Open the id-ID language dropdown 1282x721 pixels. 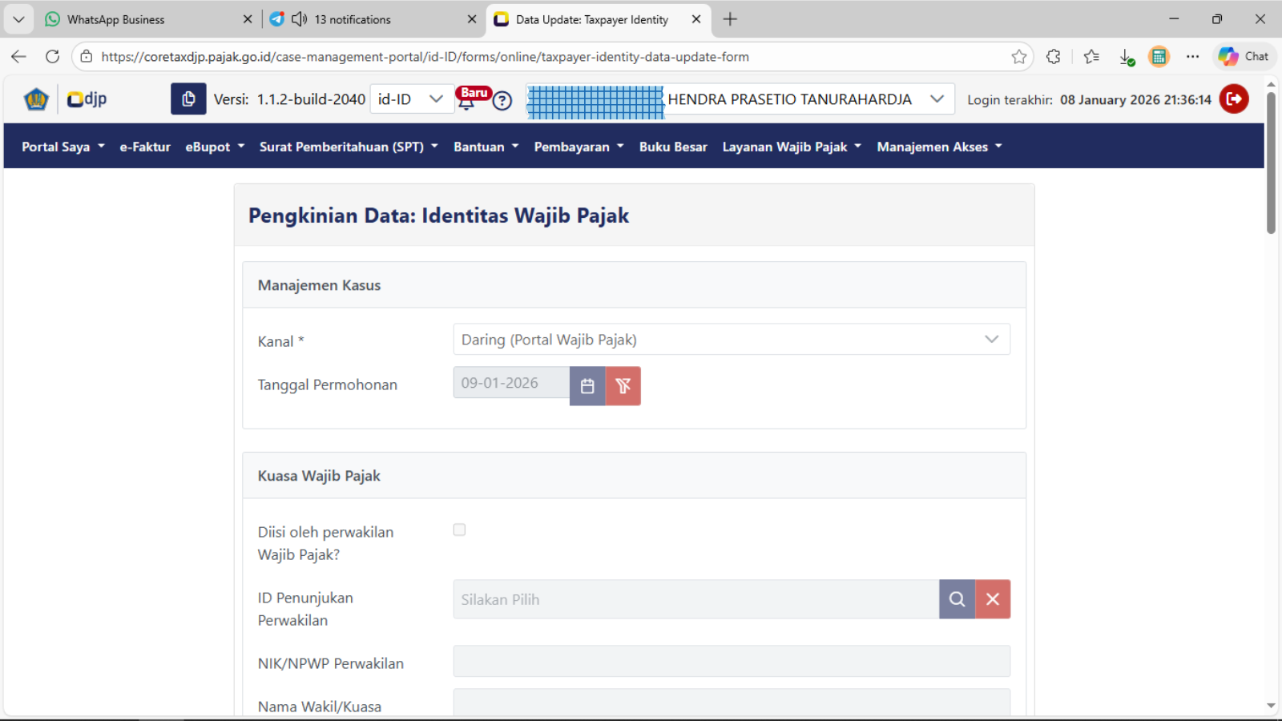click(x=410, y=99)
